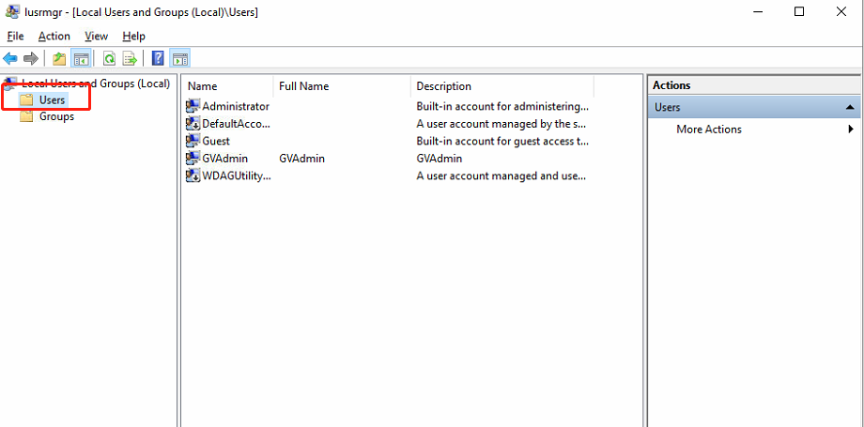Click GVAdmin in the Full Name column
This screenshot has width=864, height=427.
click(302, 159)
